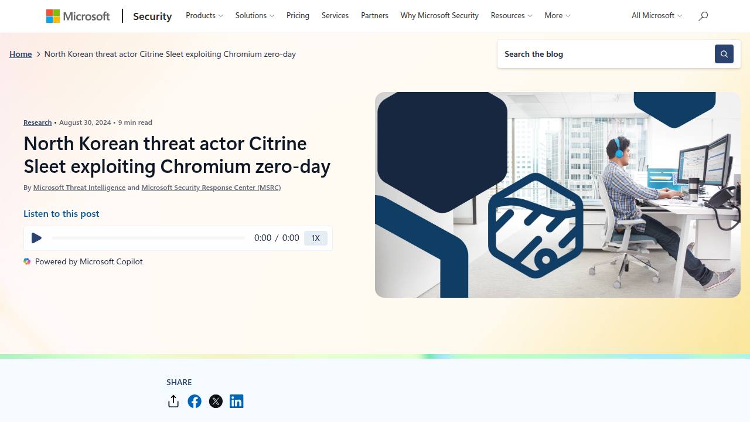Open the Research category link
Viewport: 750px width, 422px height.
coord(37,122)
